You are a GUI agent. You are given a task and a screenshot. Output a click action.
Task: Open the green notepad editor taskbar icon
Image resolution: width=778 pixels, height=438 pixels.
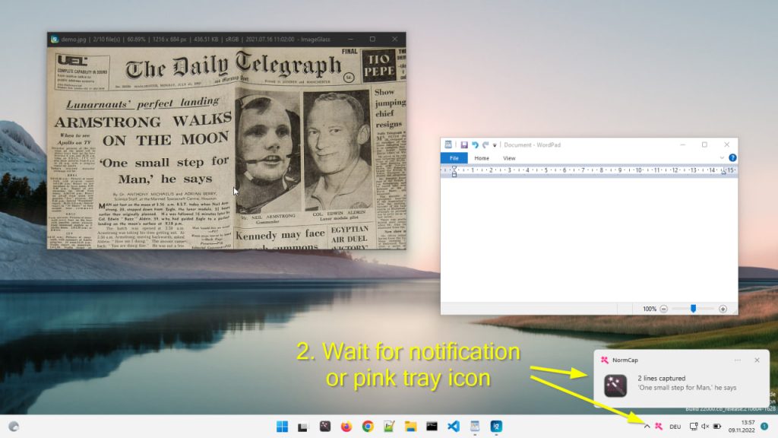[389, 426]
